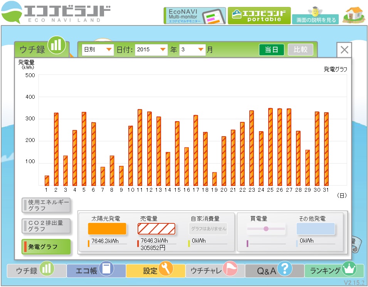Open ウチ録 in bottom navigation
This screenshot has width=368, height=287.
[x=36, y=271]
